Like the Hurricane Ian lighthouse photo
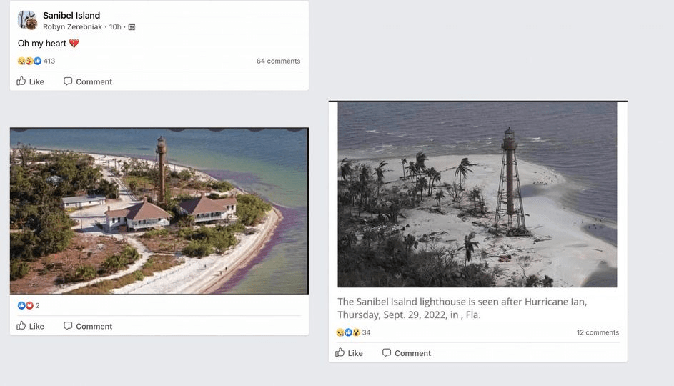 (350, 353)
